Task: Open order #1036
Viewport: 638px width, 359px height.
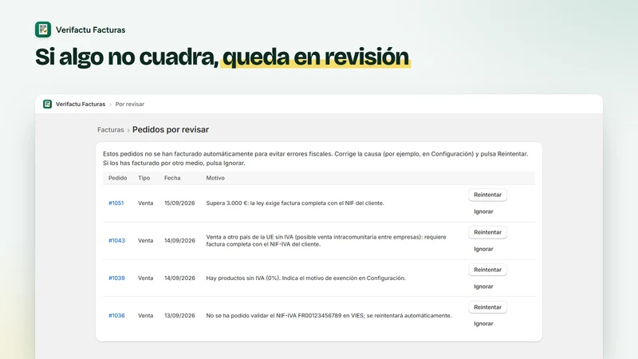Action: [116, 315]
